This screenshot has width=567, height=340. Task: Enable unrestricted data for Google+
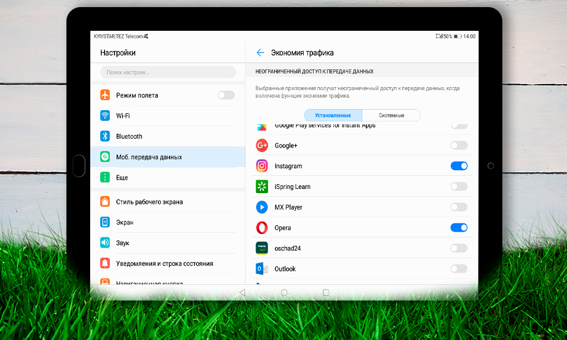pos(459,145)
